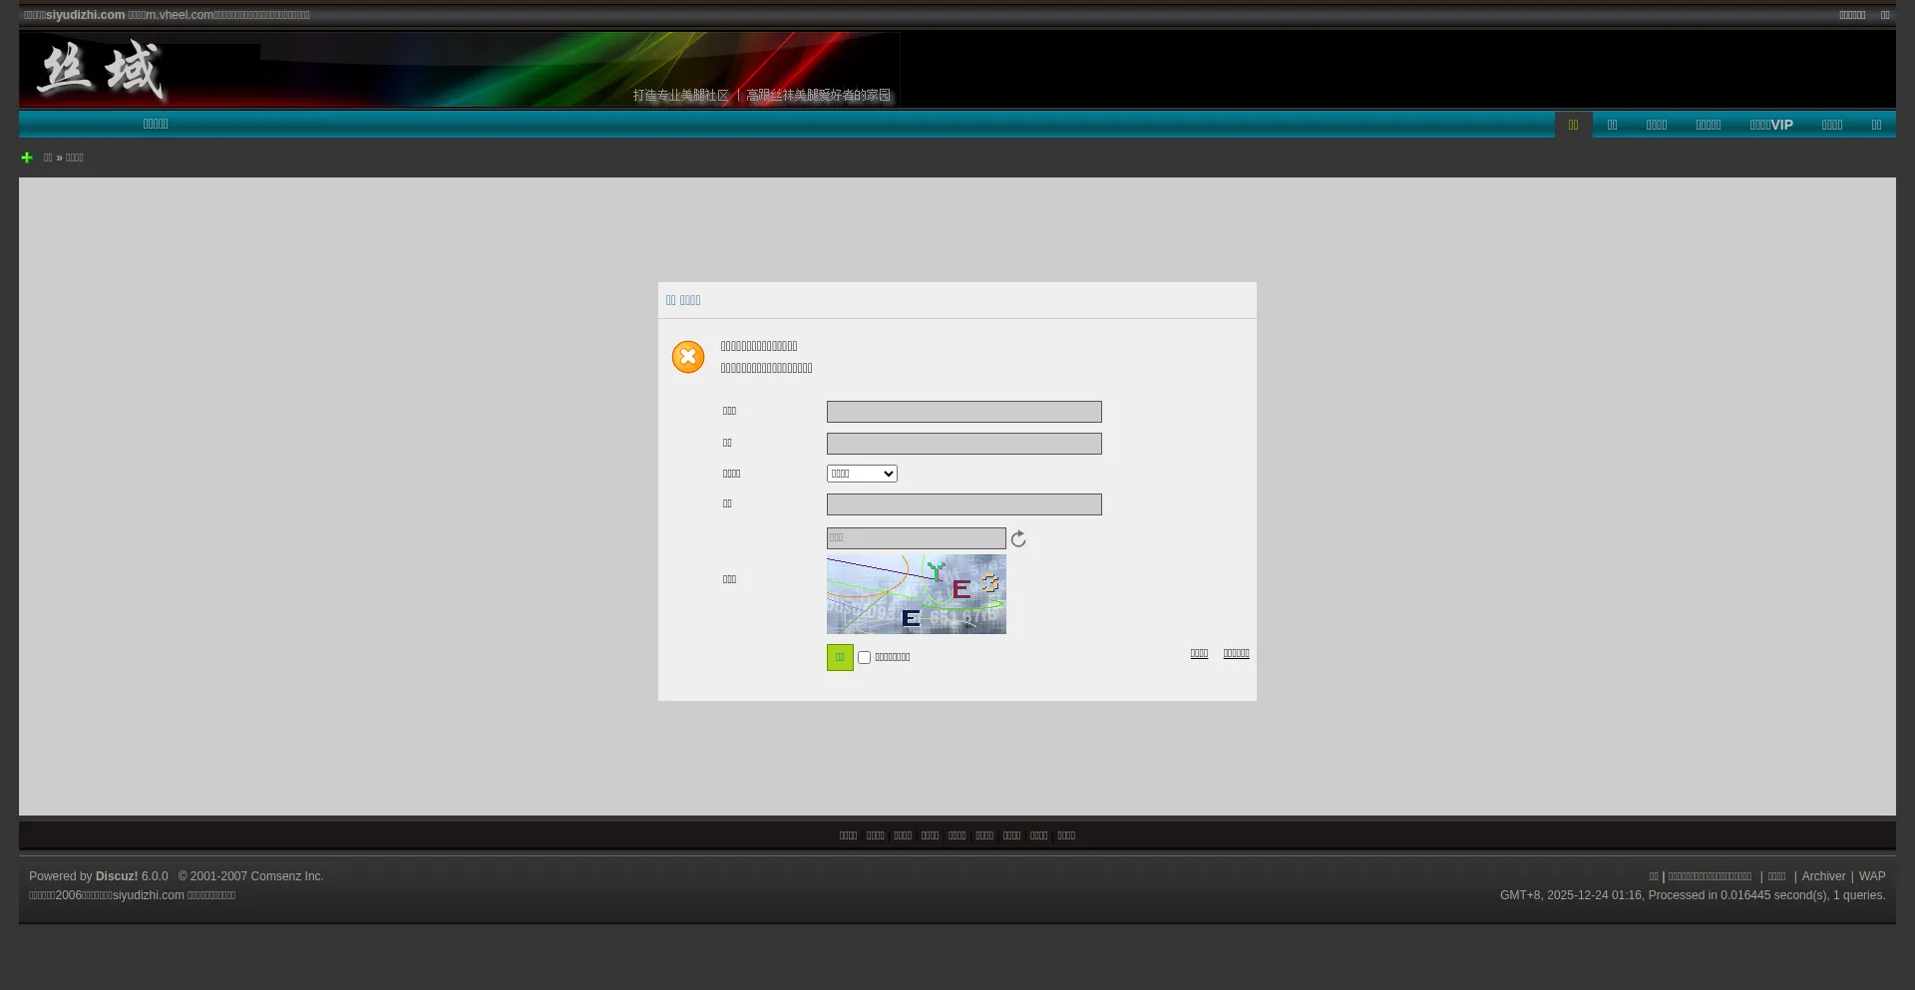Screen dimensions: 1915x990
Task: Focus the first text field in login form
Action: pyautogui.click(x=963, y=412)
